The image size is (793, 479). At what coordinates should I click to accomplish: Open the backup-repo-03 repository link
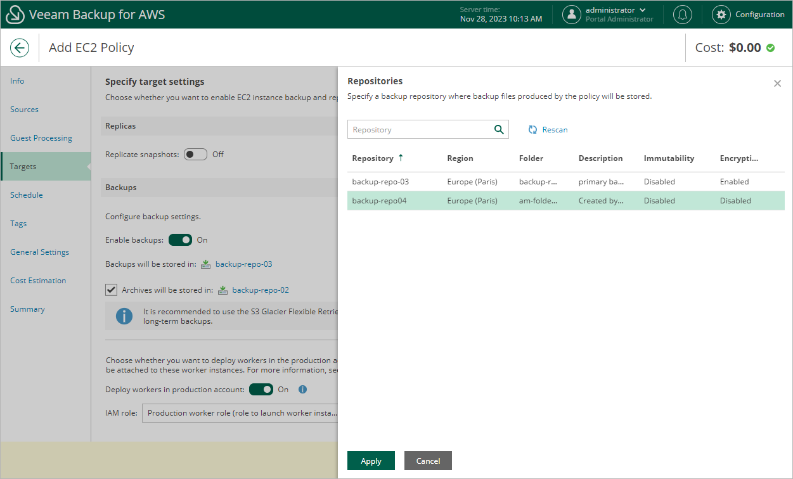[244, 264]
